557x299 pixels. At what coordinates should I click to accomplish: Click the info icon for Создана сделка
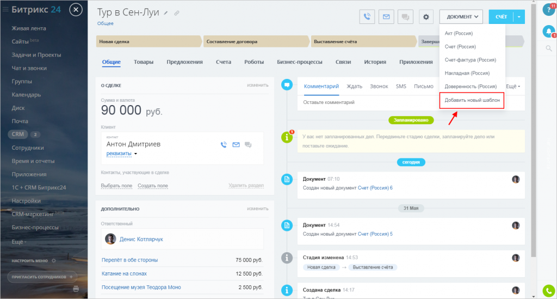coord(287,290)
